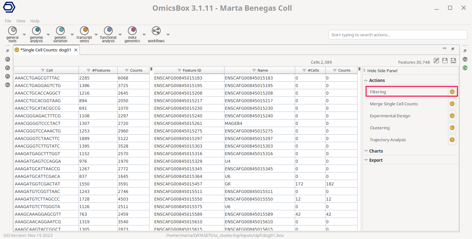The image size is (472, 239).
Task: Click the clear filters icon beside Features count
Action: pos(436,61)
